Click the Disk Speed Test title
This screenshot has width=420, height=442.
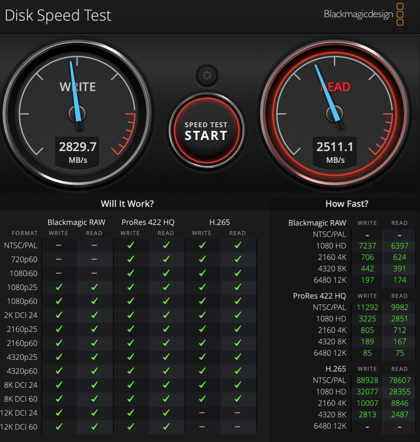(58, 15)
